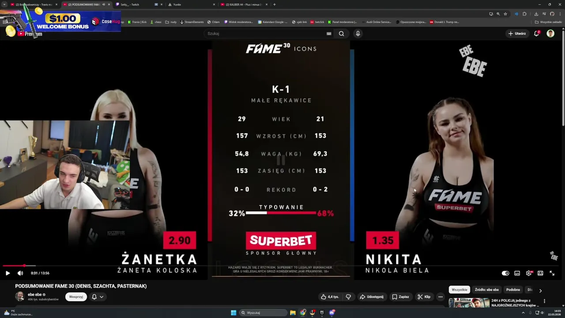Open Donald J. Trump bookmark
The width and height of the screenshot is (565, 318).
pyautogui.click(x=444, y=22)
